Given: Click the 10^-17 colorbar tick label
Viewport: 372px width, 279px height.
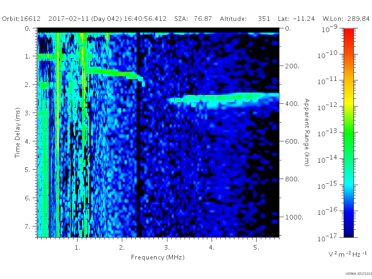Looking at the screenshot, I should (x=327, y=238).
